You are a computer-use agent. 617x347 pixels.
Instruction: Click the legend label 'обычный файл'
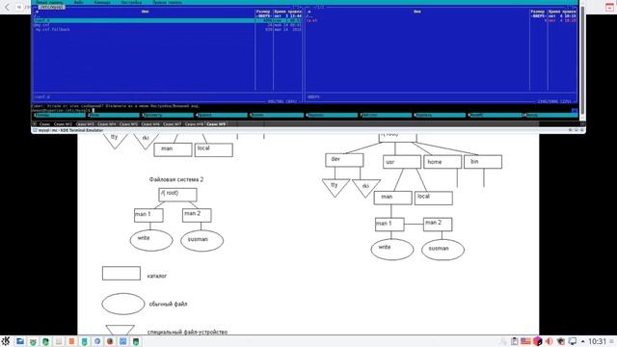point(168,305)
